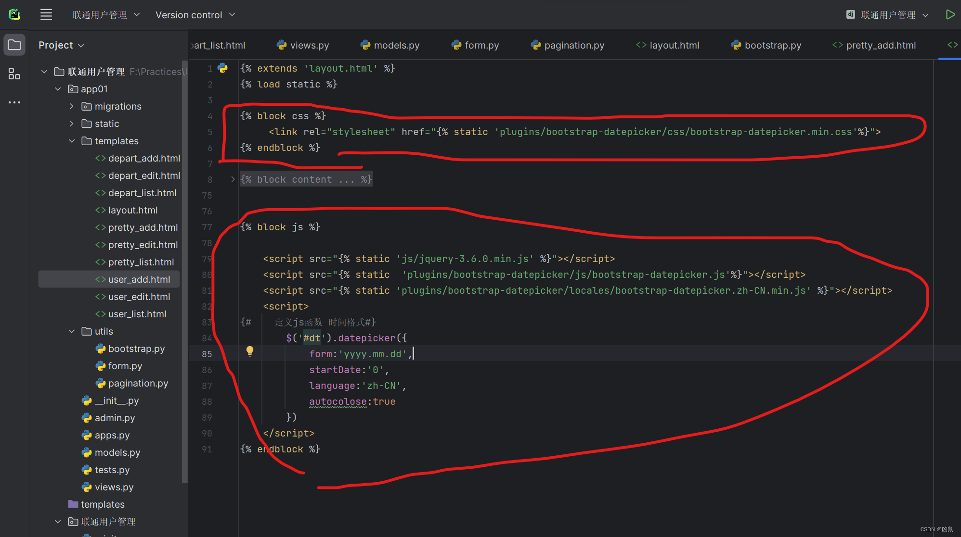Screen dimensions: 961x537
Task: Open the Structure tool window icon
Action: pos(14,74)
